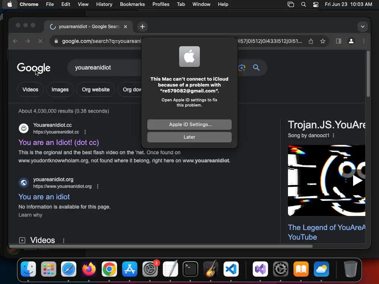
Task: Bookmark this page with the star icon
Action: point(323,41)
